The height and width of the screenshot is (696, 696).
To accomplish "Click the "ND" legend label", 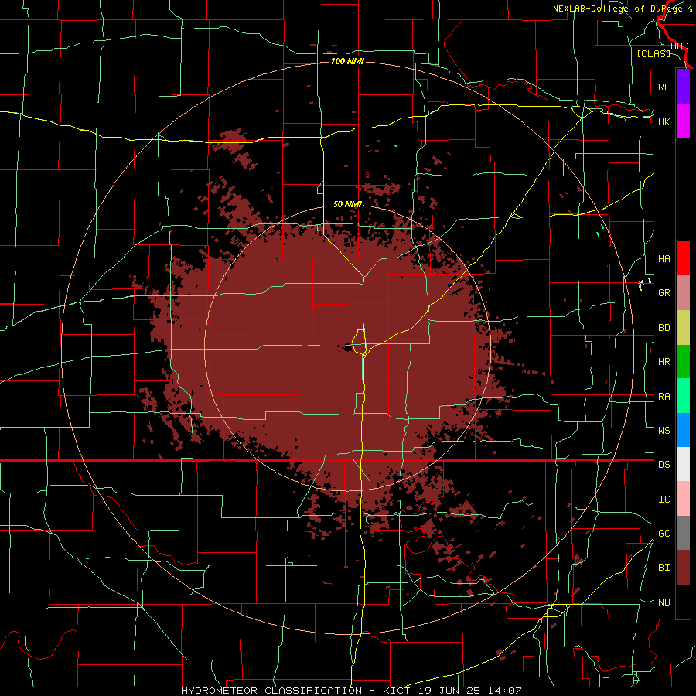I will [x=664, y=602].
